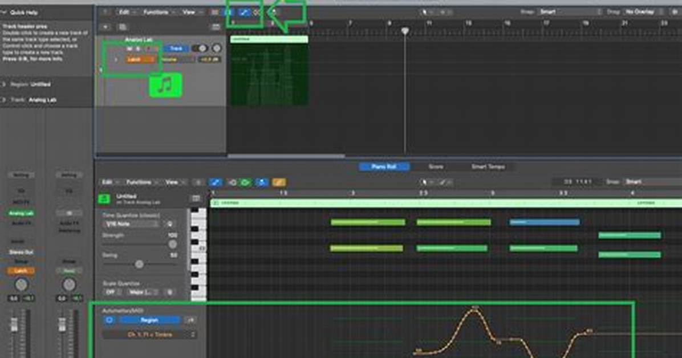The width and height of the screenshot is (682, 358).
Task: Click the duplicate track icon
Action: coord(123,27)
